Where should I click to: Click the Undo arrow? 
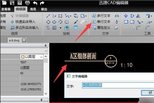point(35,3)
